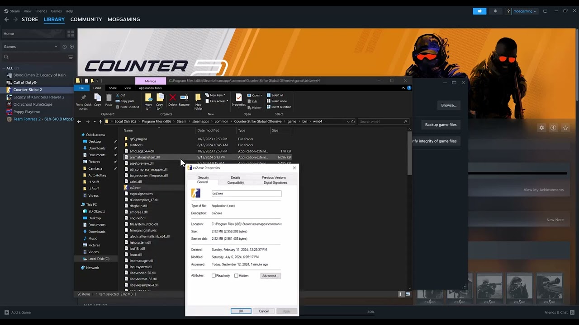579x325 pixels.
Task: Click the Search win64 box
Action: pyautogui.click(x=384, y=121)
